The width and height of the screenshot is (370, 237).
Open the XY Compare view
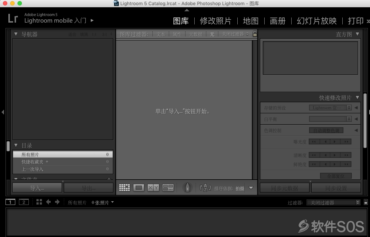153,188
